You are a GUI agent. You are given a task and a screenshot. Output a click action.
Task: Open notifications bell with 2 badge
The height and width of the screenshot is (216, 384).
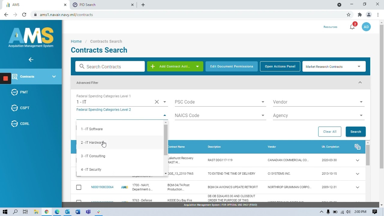pyautogui.click(x=352, y=27)
